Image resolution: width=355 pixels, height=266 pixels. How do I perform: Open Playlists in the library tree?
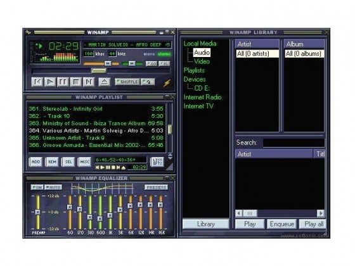point(194,70)
